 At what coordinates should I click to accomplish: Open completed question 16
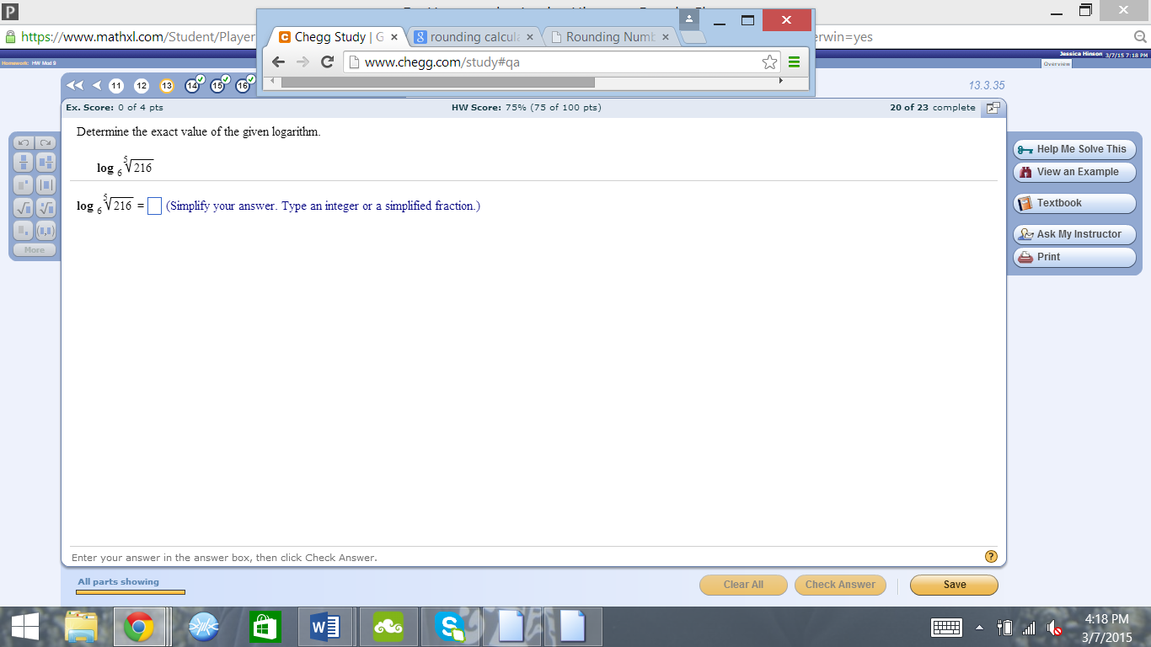tap(243, 85)
